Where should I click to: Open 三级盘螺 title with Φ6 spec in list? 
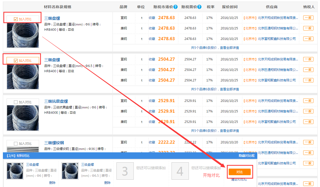(x=52, y=18)
